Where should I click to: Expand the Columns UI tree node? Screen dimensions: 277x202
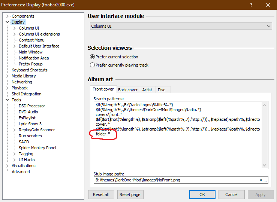pos(15,28)
